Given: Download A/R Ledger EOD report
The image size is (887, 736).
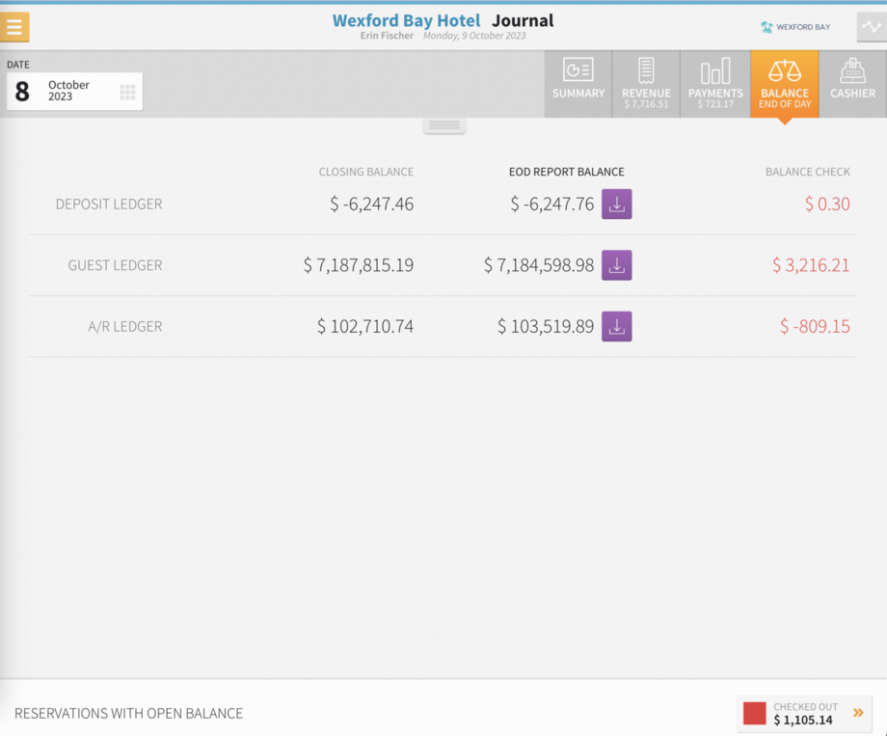Looking at the screenshot, I should 617,326.
